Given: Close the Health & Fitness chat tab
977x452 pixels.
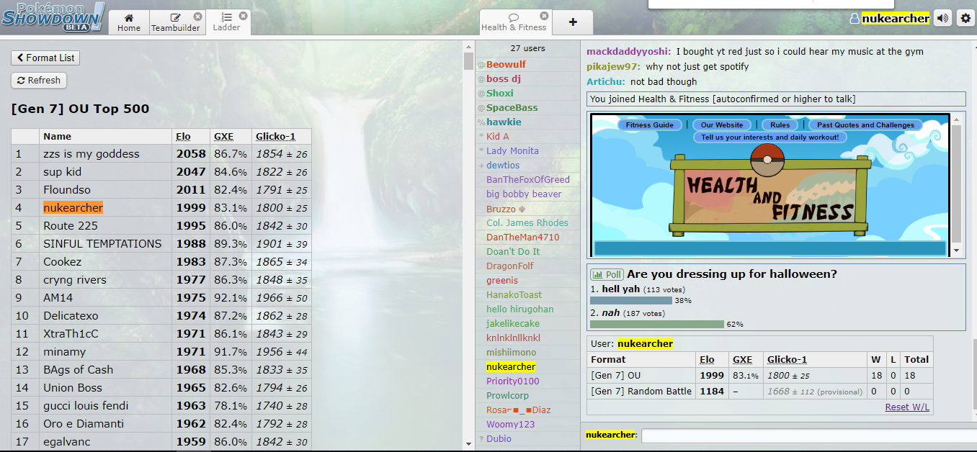Looking at the screenshot, I should tap(544, 16).
